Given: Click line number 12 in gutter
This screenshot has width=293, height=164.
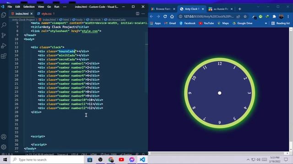Looking at the screenshot, I should (x=16, y=47).
